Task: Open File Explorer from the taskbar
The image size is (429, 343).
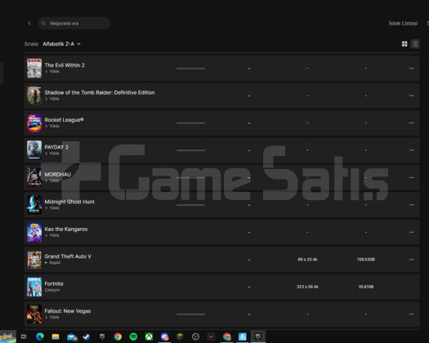Action: click(56, 336)
